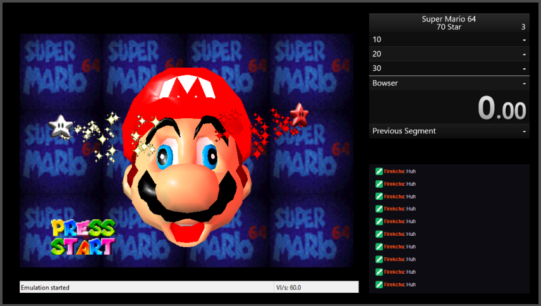541x306 pixels.
Task: Click the "Super Mario 64 70 Star" title
Action: (x=449, y=23)
